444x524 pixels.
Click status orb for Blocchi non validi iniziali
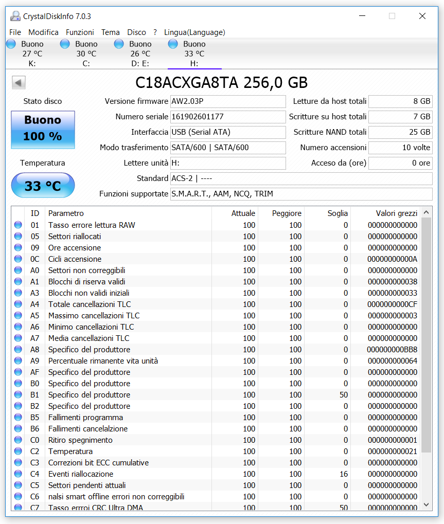click(18, 293)
